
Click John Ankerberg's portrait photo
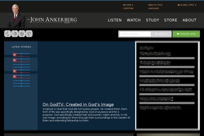(16, 16)
